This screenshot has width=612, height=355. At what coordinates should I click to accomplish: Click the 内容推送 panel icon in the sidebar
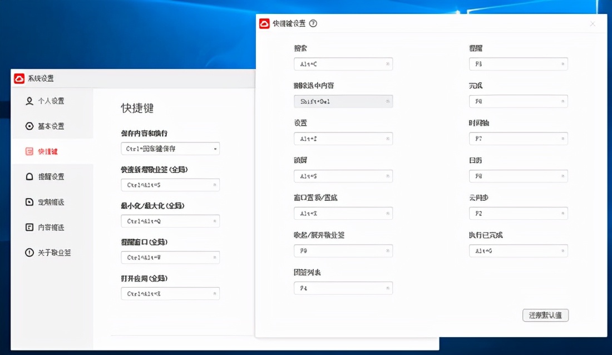pyautogui.click(x=31, y=227)
